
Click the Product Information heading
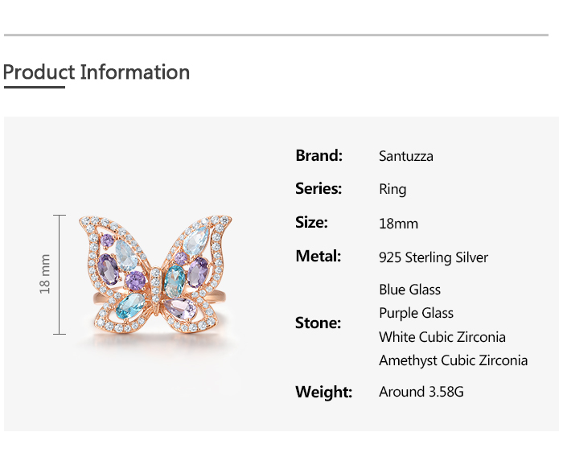point(97,72)
